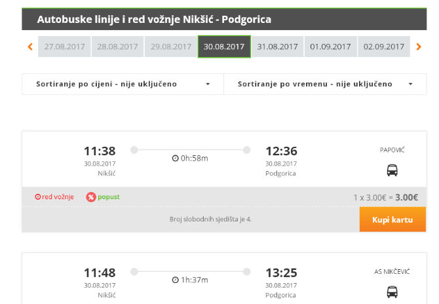
Task: Click the bus icon under AS NIKČEVIĆ
Action: click(x=392, y=292)
